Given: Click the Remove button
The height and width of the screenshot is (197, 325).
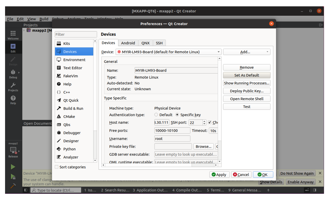Looking at the screenshot, I should tap(247, 68).
